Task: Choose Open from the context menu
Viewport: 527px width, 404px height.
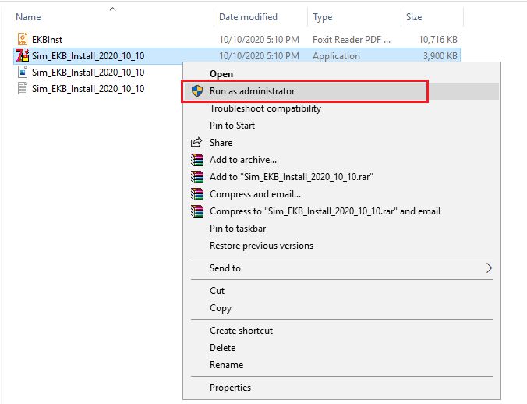Action: point(221,74)
